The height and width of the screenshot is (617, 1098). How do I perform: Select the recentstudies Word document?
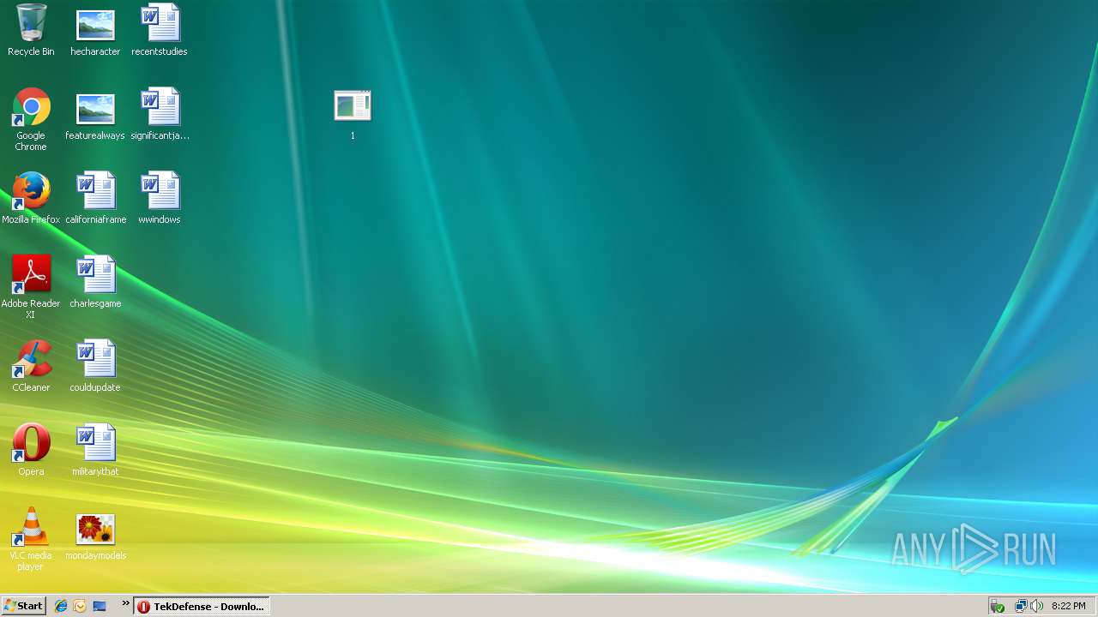160,31
